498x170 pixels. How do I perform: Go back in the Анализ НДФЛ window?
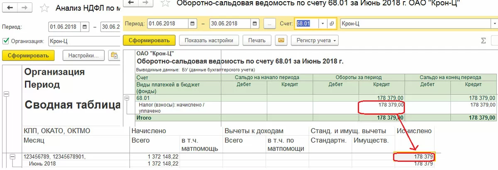(10, 7)
